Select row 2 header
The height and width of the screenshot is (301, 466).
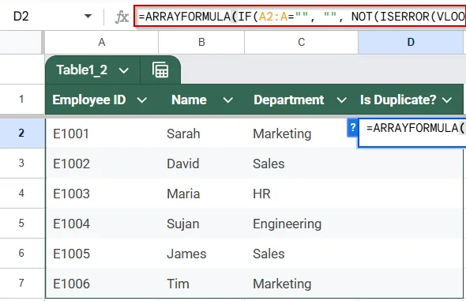click(21, 133)
